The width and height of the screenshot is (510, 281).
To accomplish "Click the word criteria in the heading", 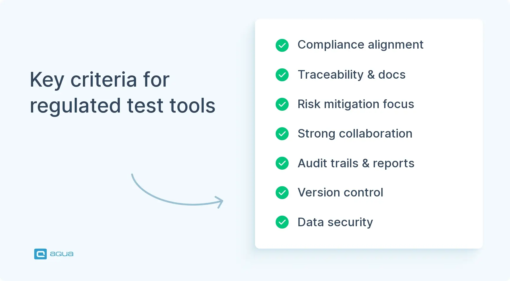I will [x=104, y=80].
